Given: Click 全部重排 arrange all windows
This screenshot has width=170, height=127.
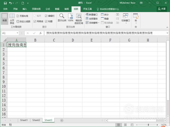Looking at the screenshot, I should pos(92,19).
